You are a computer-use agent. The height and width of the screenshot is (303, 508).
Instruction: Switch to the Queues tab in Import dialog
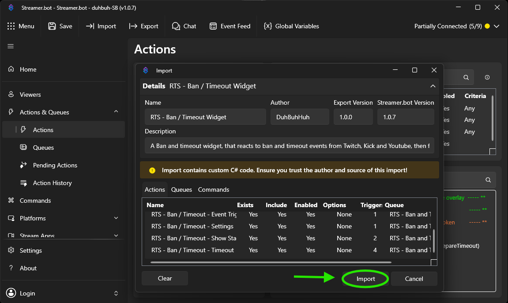[181, 189]
